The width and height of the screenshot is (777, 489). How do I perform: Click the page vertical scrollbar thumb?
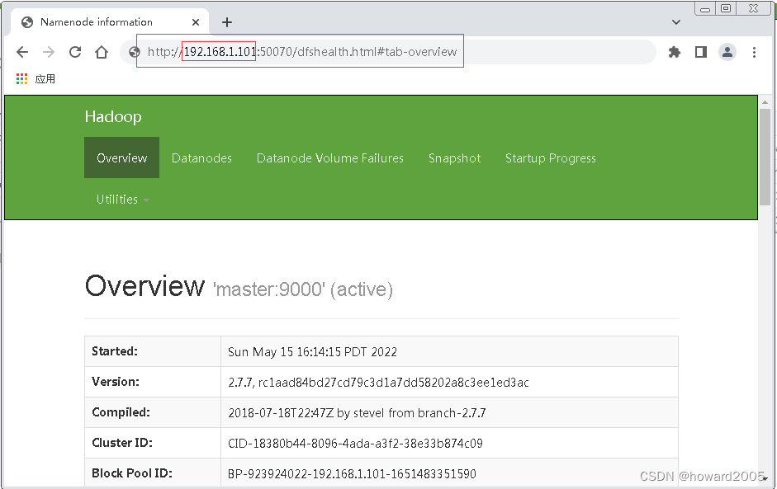coord(765,157)
